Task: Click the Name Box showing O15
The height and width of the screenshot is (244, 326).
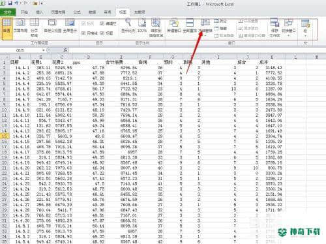Action: 21,50
